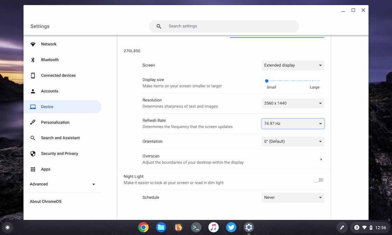
Task: Open the launcher circle button
Action: coord(8,227)
